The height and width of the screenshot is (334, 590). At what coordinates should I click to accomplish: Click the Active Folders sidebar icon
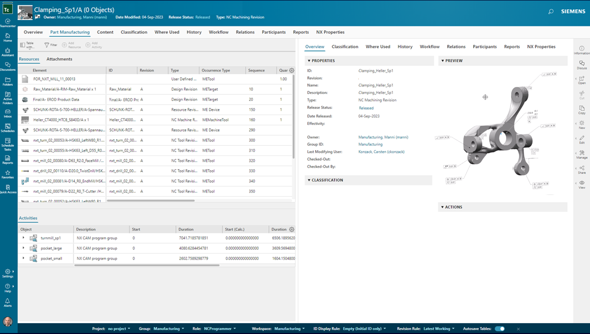click(x=8, y=95)
